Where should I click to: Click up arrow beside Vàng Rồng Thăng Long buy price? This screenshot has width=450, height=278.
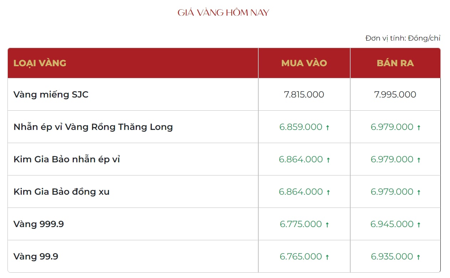[328, 127]
